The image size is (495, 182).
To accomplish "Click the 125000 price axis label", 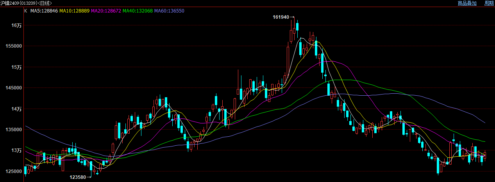I will tap(14, 171).
